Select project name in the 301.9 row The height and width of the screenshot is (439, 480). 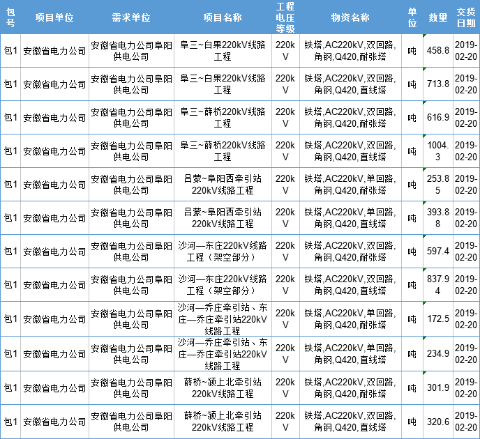coord(223,388)
